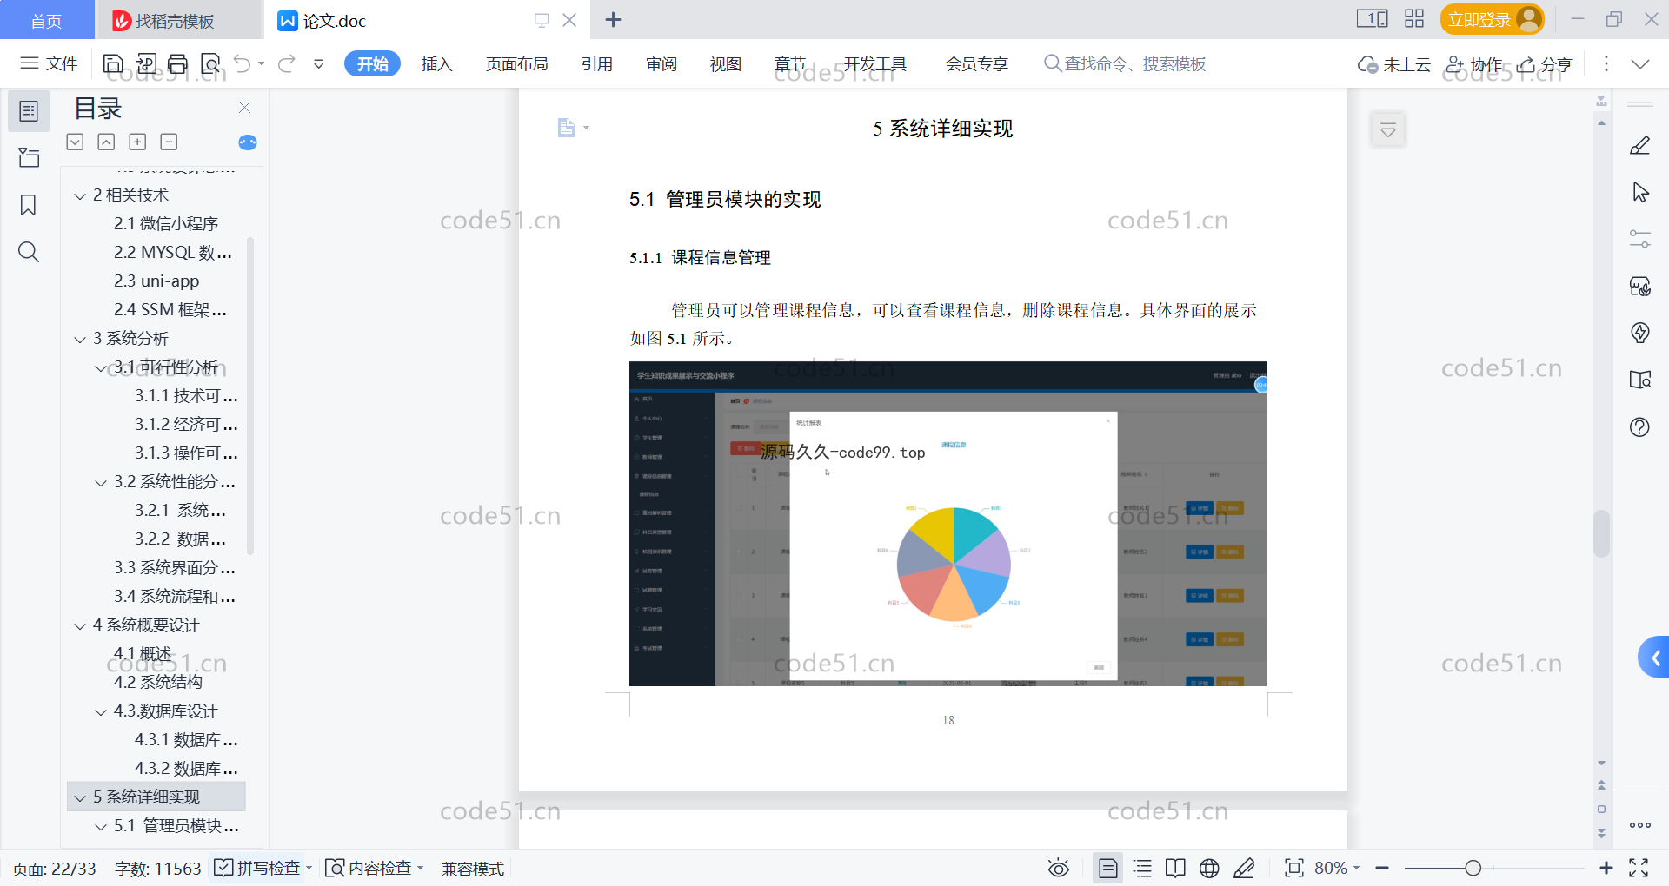Open the 审阅 ribbon tab
Image resolution: width=1669 pixels, height=886 pixels.
661,63
